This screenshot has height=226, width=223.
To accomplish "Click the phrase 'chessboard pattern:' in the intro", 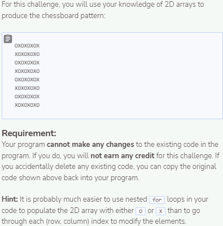I will tap(73, 16).
